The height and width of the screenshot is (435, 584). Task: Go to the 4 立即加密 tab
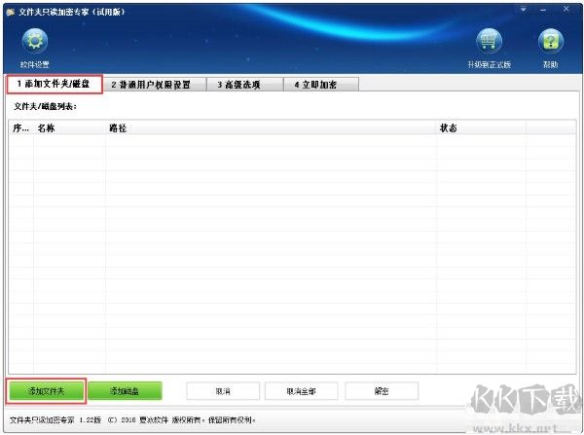(x=320, y=85)
